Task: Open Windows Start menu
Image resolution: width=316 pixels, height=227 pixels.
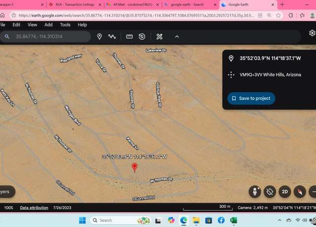Action: (82, 221)
